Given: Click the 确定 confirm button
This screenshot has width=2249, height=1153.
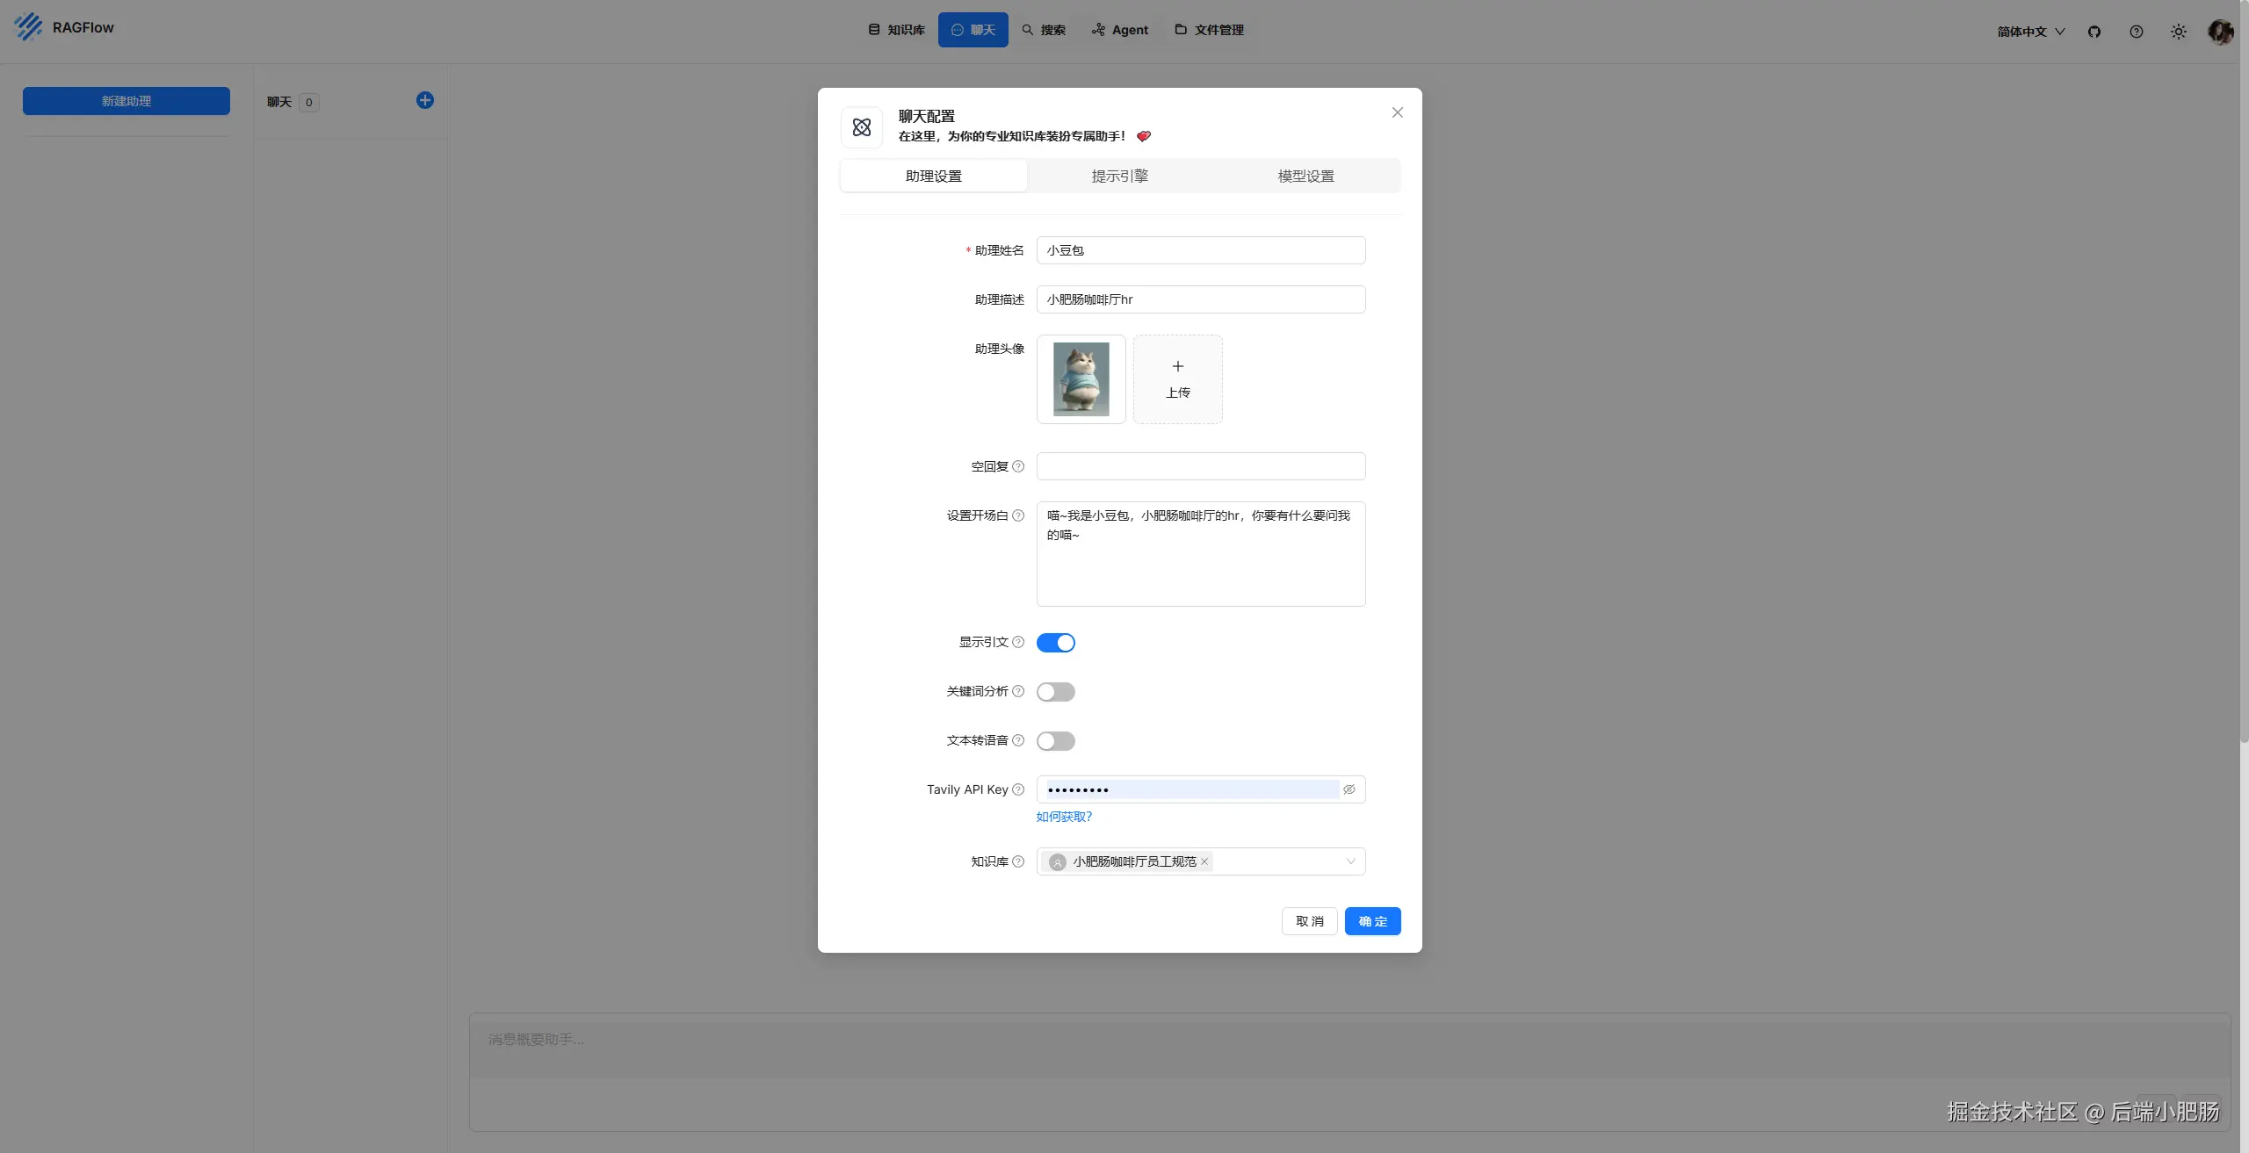Looking at the screenshot, I should point(1372,921).
